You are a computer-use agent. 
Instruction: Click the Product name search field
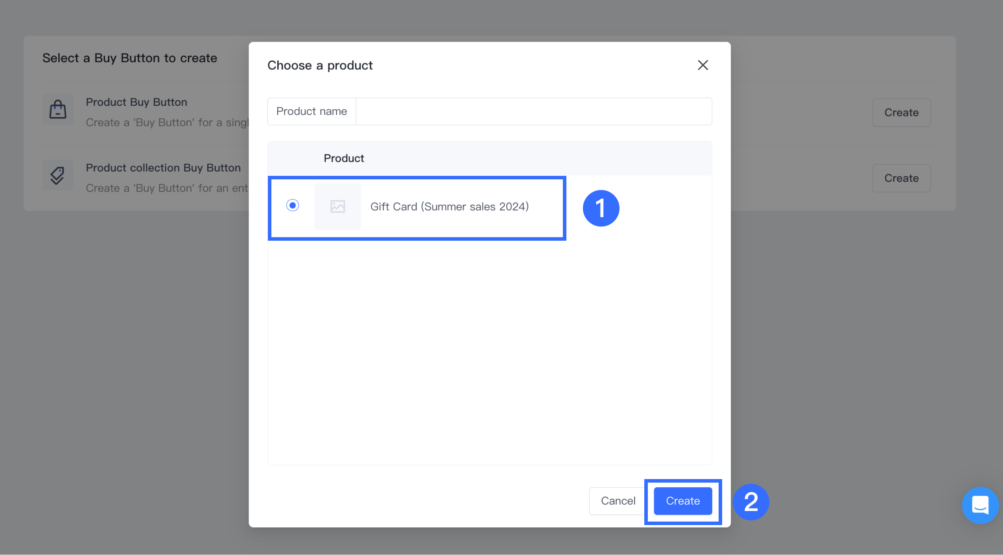coord(533,111)
